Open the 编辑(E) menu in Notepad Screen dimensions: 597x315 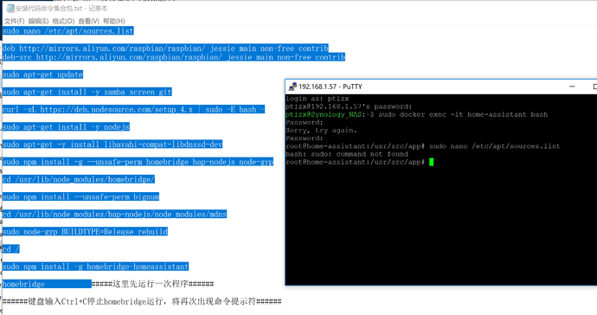(38, 21)
